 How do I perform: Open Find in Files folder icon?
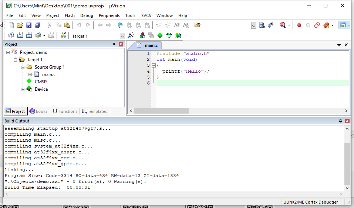pos(197,25)
